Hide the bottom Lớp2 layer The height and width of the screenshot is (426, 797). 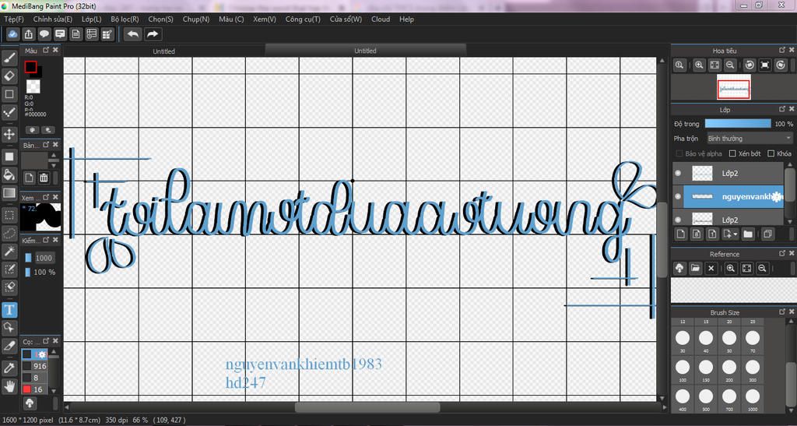(678, 219)
